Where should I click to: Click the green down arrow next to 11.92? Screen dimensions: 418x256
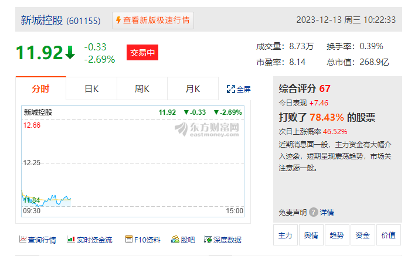[70, 53]
